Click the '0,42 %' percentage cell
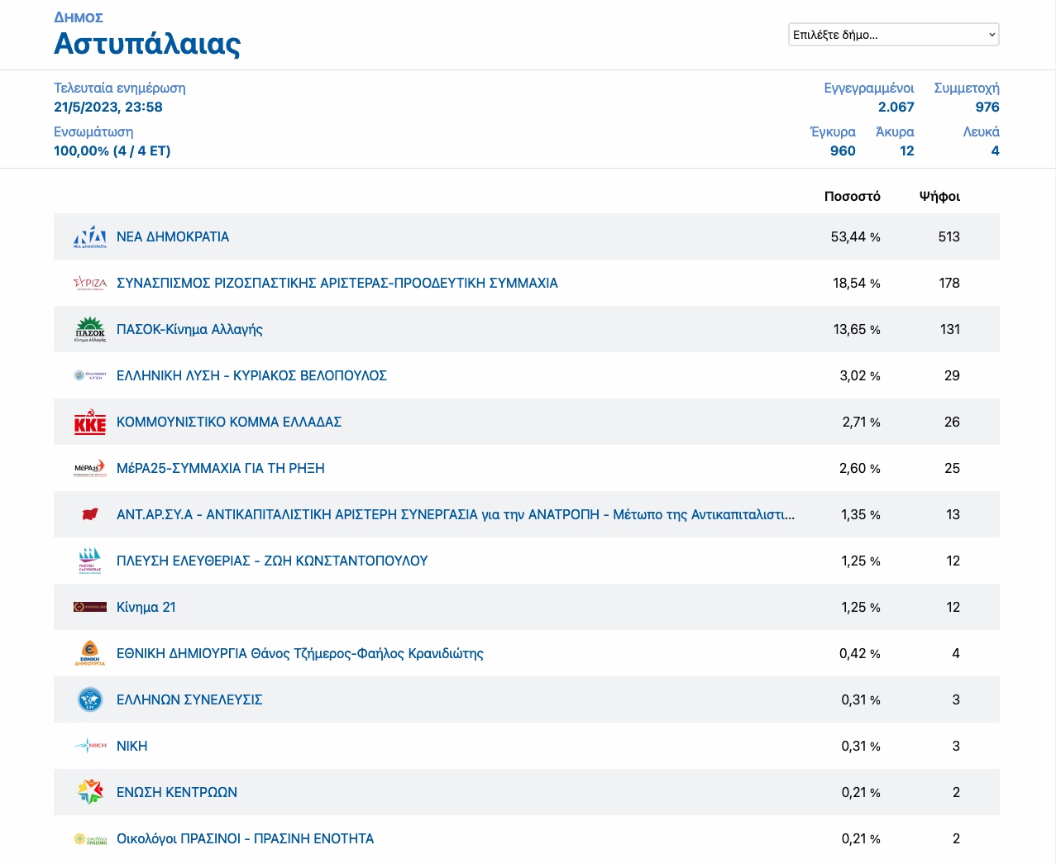Screen dimensions: 1056x864 click(860, 653)
